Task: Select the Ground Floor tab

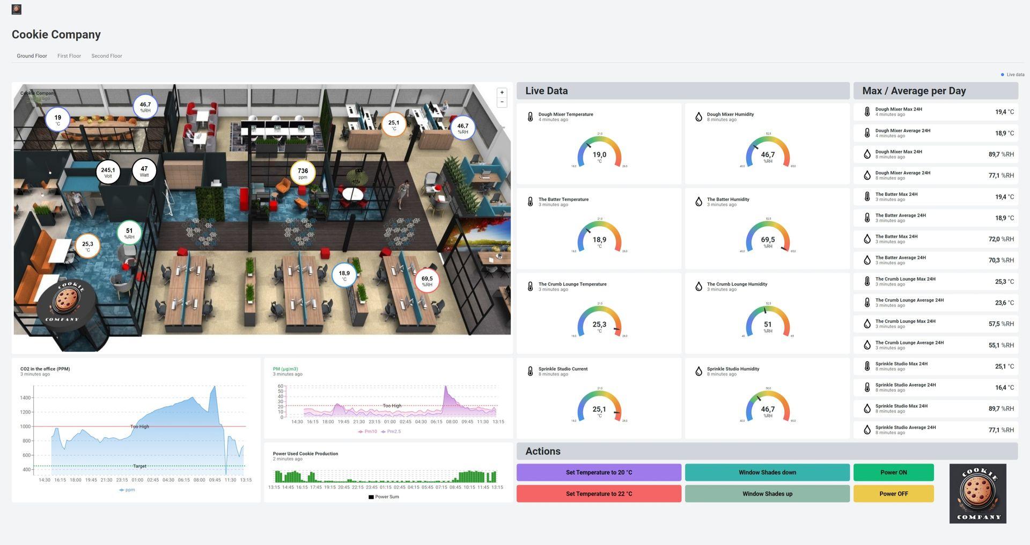Action: [32, 56]
